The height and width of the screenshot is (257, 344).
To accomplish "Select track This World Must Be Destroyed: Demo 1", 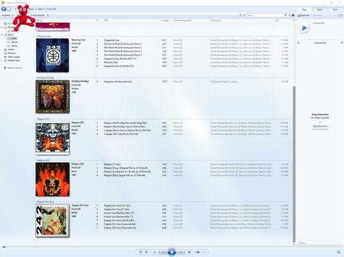I will coord(123,44).
